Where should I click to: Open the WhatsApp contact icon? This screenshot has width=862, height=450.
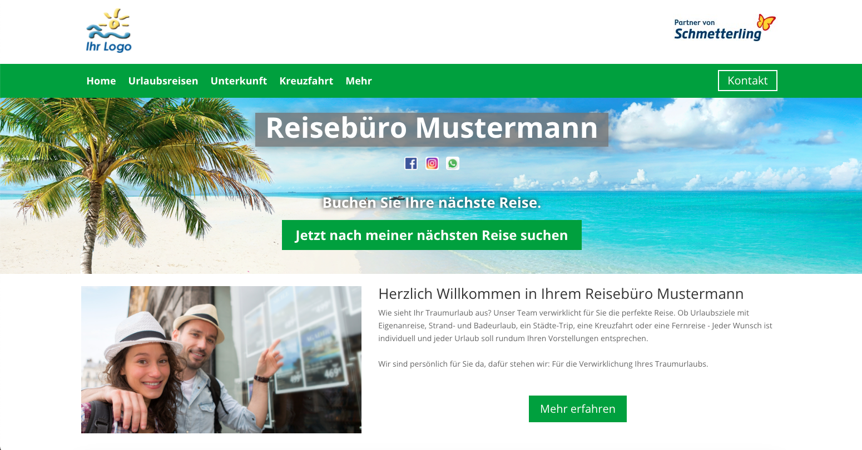pyautogui.click(x=453, y=163)
